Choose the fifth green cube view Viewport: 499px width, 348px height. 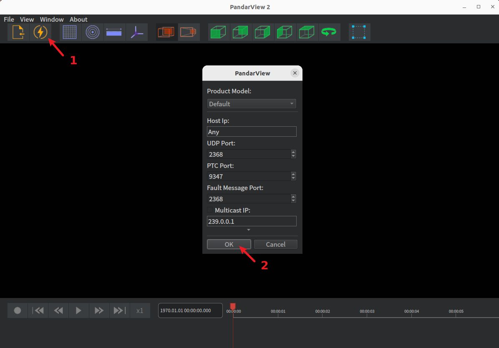pos(307,32)
